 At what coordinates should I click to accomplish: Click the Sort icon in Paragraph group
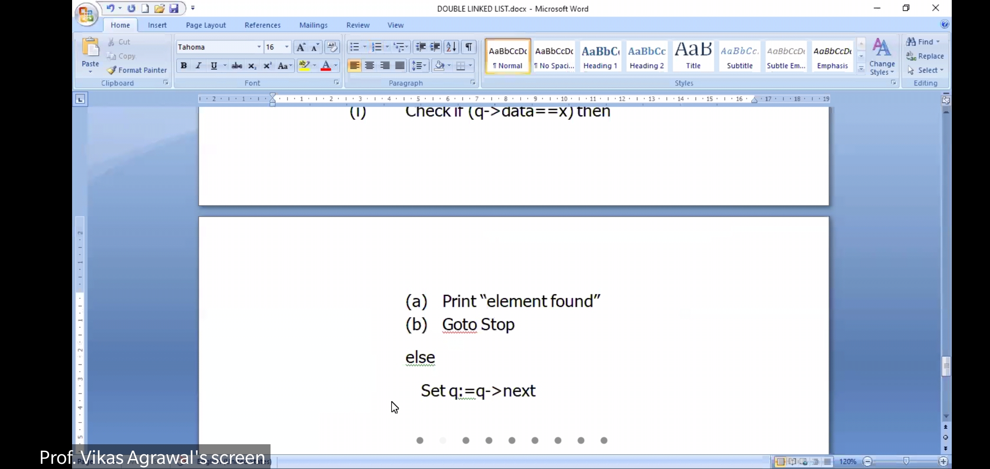[451, 47]
